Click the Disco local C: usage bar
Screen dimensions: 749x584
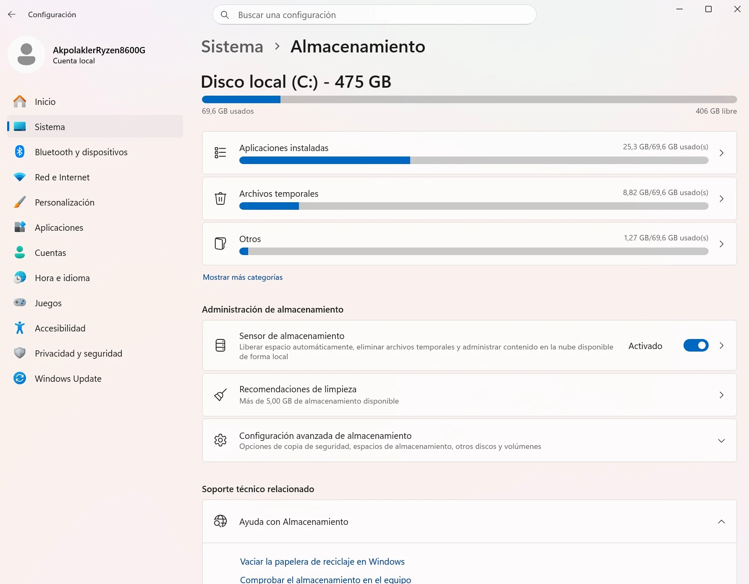tap(469, 99)
